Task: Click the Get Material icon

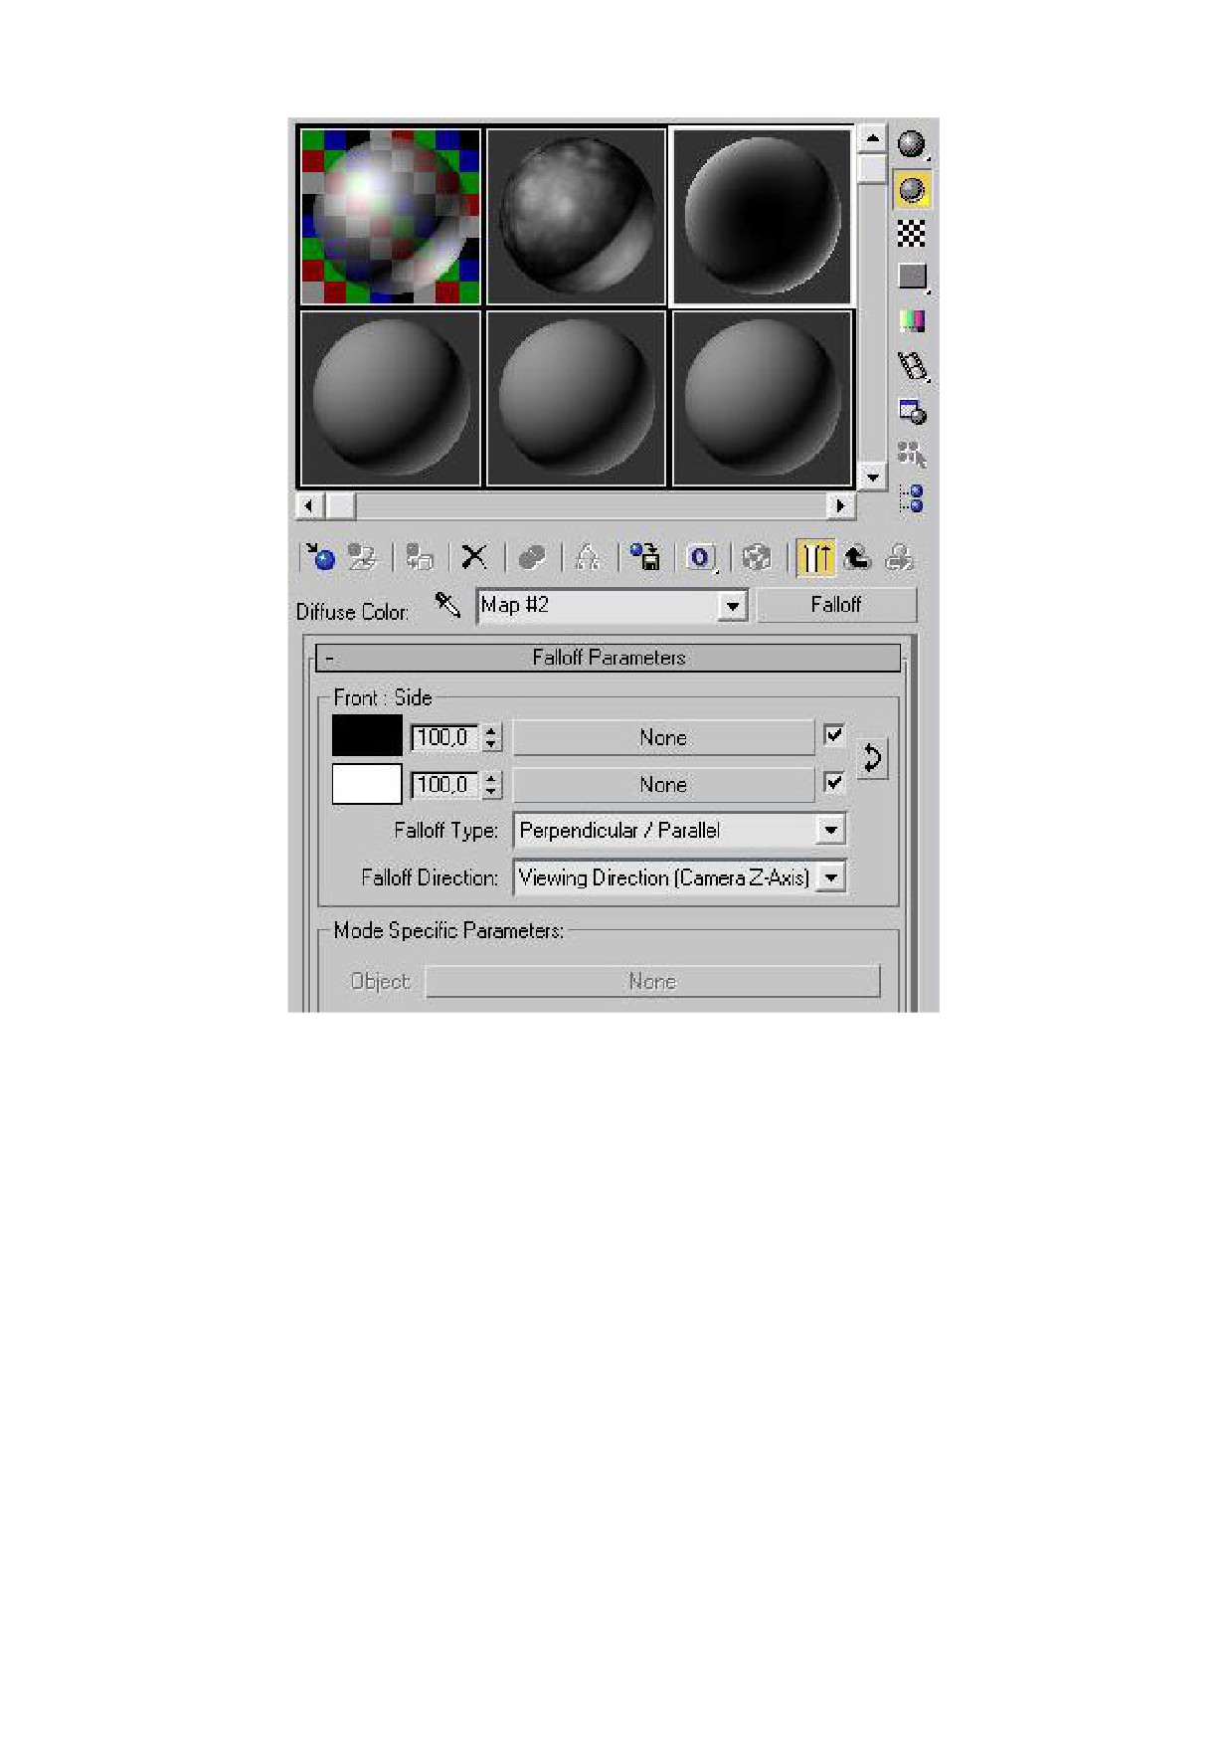Action: pos(319,557)
